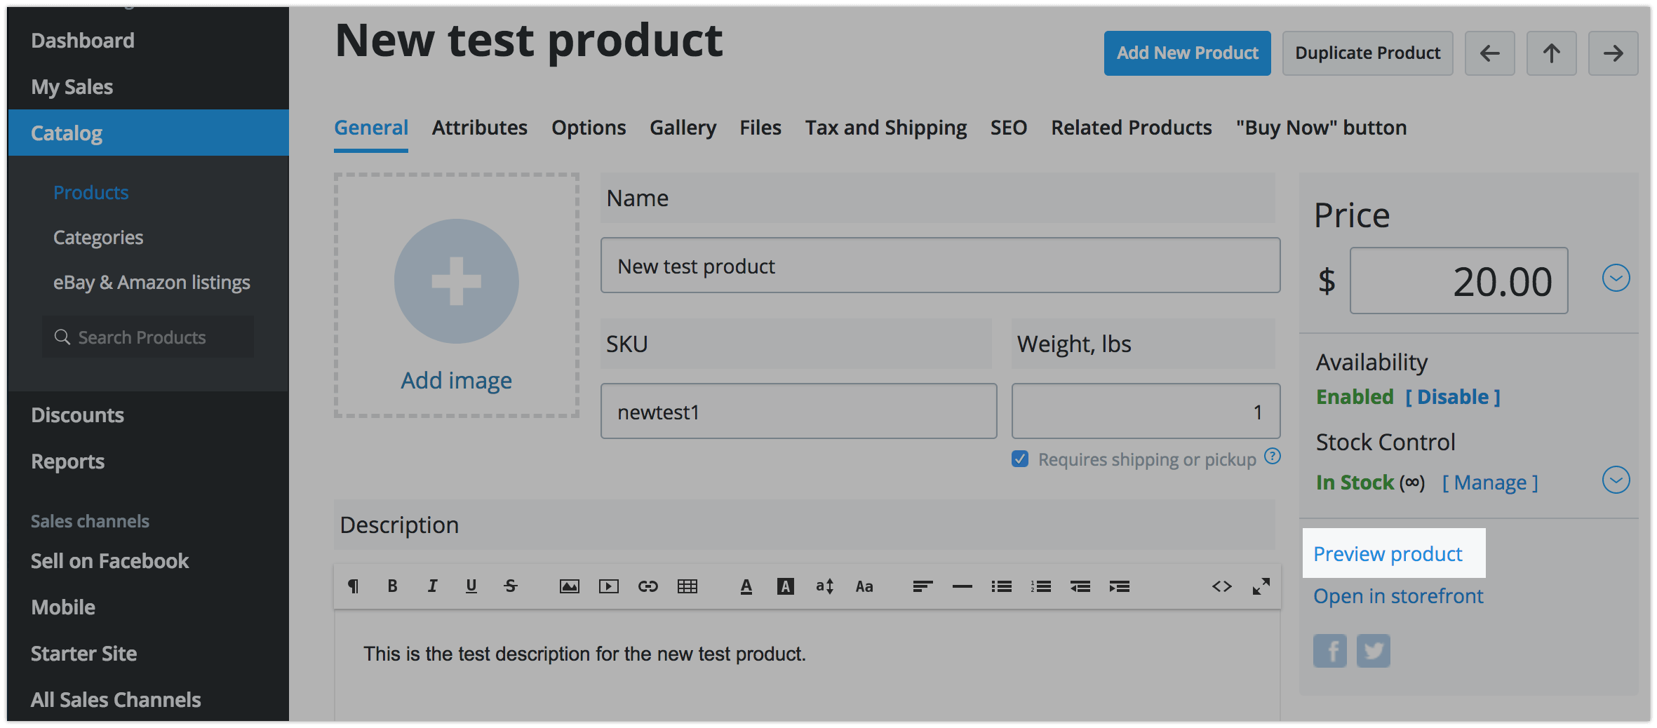Click the Add New Product button
Screen dimensions: 1657x728
point(1187,53)
